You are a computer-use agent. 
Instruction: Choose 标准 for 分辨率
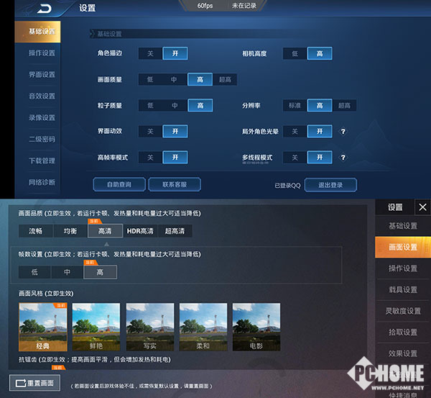[295, 105]
